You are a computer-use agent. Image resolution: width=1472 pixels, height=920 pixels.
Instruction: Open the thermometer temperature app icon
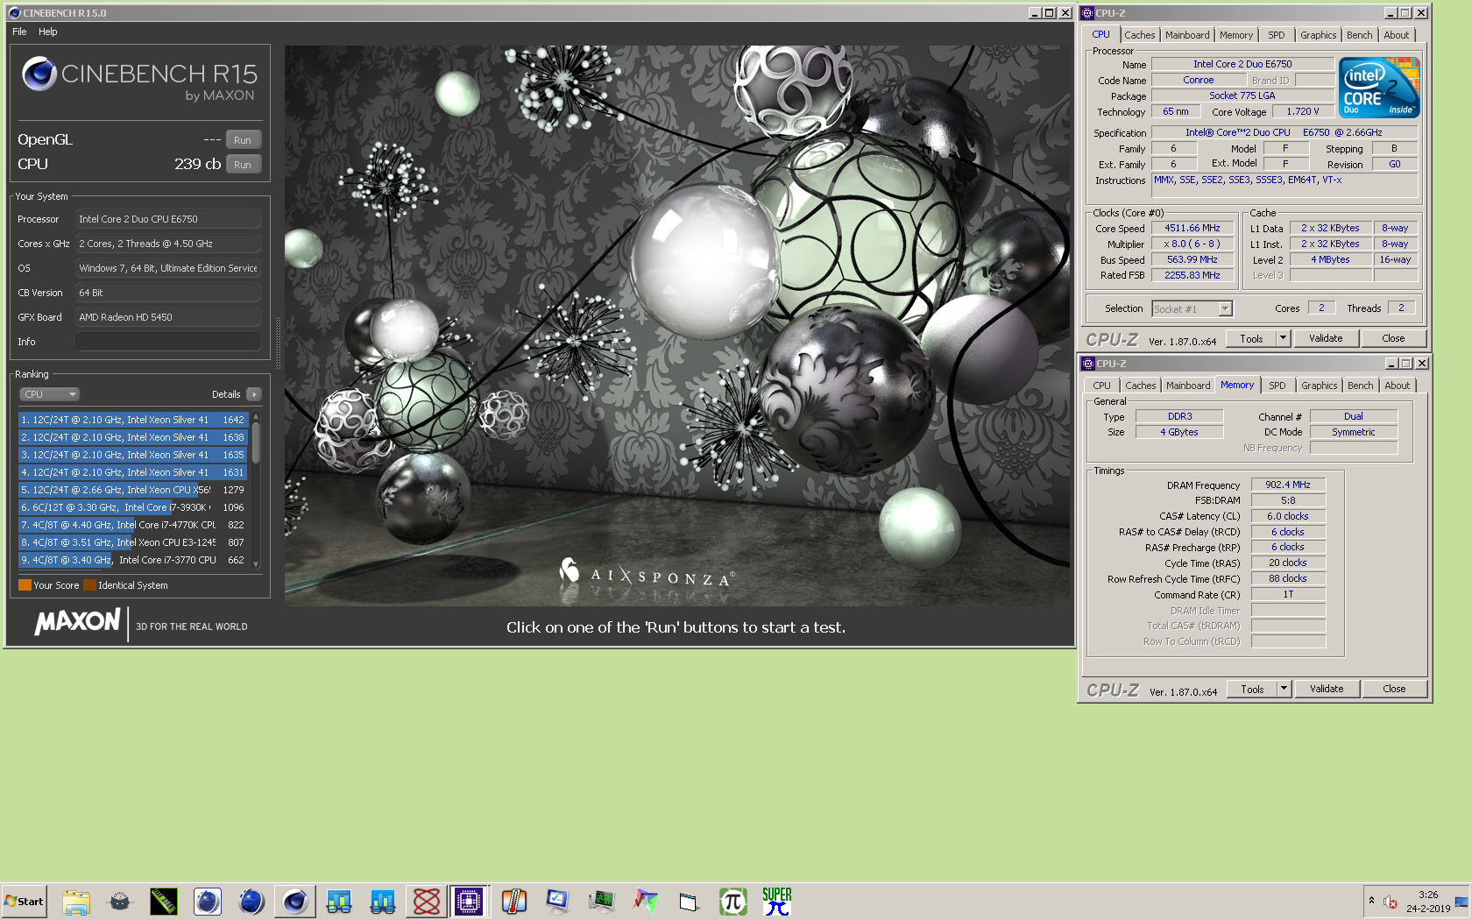(x=514, y=902)
